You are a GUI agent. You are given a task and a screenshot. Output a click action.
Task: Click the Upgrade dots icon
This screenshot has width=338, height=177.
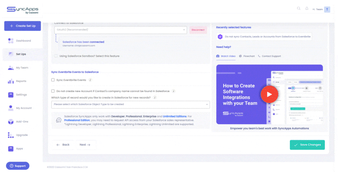click(x=11, y=135)
